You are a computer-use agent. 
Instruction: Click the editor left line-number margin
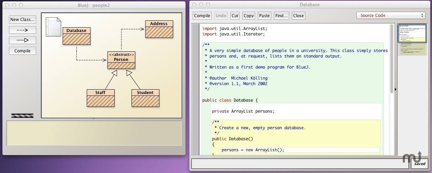point(196,90)
